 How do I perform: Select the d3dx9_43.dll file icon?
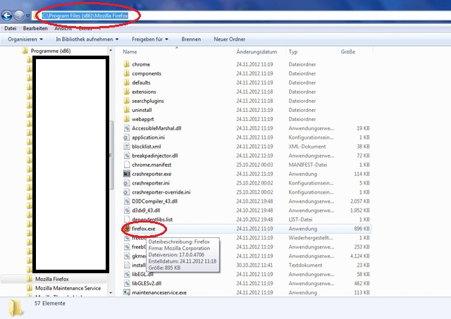pyautogui.click(x=127, y=211)
